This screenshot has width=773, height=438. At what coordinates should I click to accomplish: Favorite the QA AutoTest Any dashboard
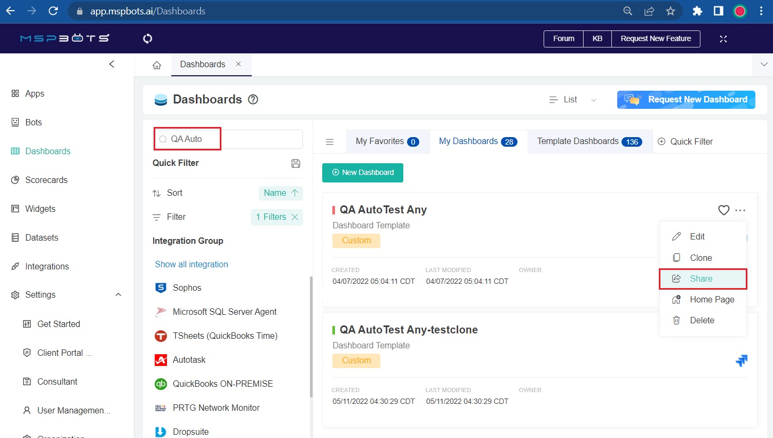tap(723, 210)
